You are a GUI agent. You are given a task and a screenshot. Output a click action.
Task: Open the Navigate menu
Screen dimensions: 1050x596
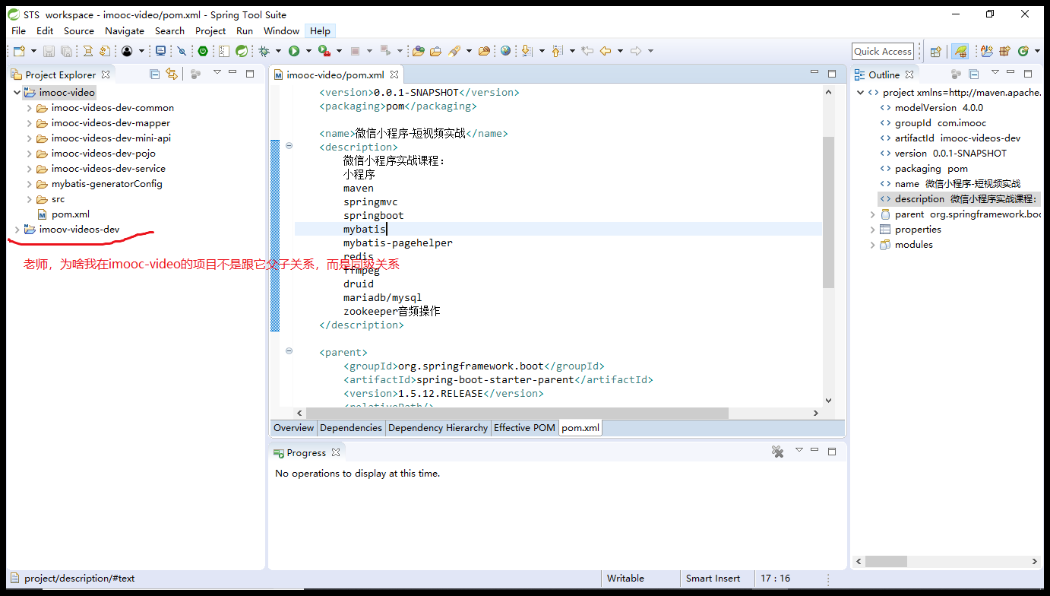coord(125,30)
